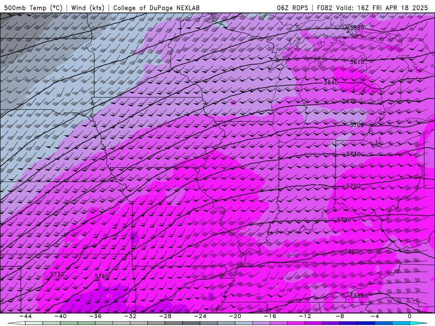Click the "F082 Valid: 16Z FRI APR 18 2025" text
Image resolution: width=435 pixels, height=326 pixels.
tap(372, 8)
